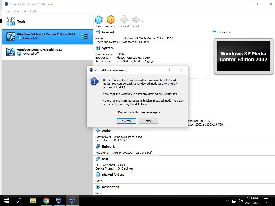Image resolution: width=275 pixels, height=206 pixels.
Task: Click the Preview panel monitor icon
Action: 214,32
